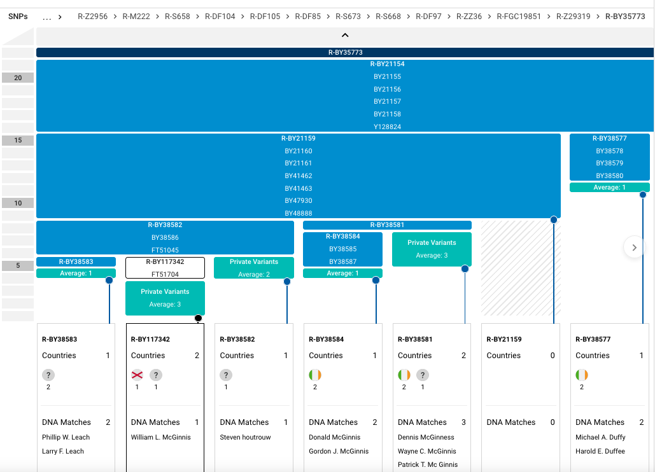Collapse the tree with the up chevron

345,36
